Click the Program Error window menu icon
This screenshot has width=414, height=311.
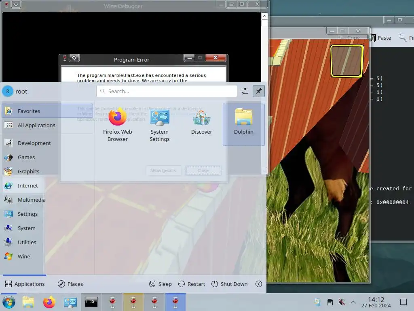[74, 58]
